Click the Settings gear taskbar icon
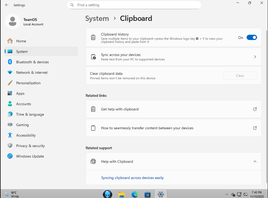268x198 pixels. tap(161, 194)
